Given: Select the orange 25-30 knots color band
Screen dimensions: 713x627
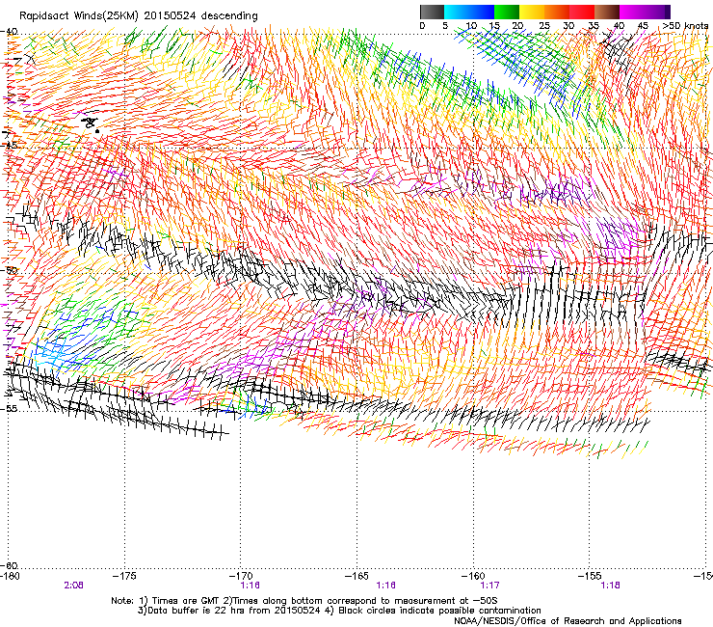Looking at the screenshot, I should pos(557,12).
